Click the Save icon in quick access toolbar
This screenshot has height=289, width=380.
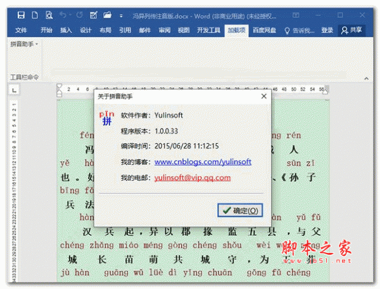(21, 15)
